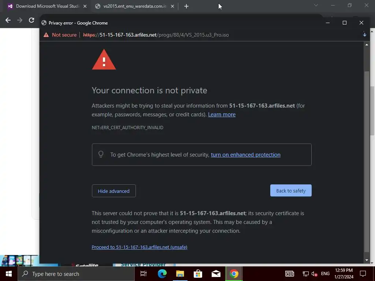
Task: Click the Back to safety button
Action: pyautogui.click(x=291, y=191)
